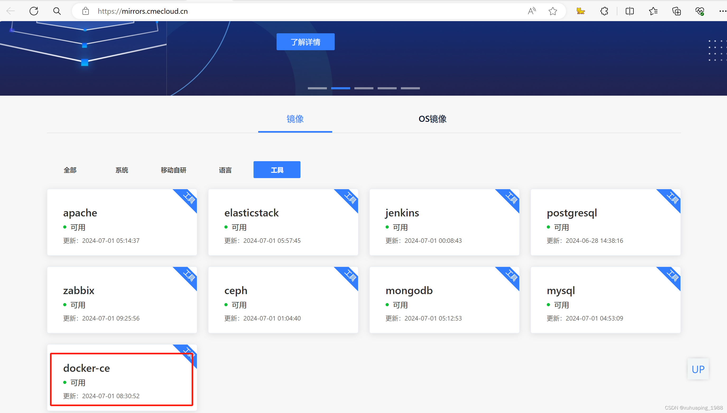Open the Extensions puzzle icon
727x413 pixels.
pos(604,11)
